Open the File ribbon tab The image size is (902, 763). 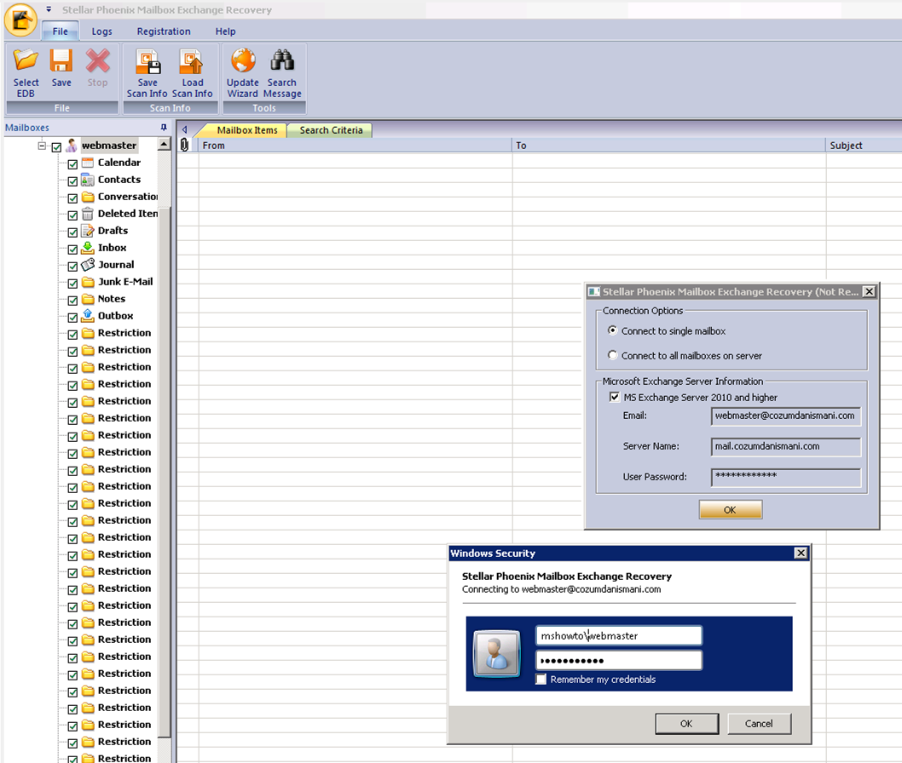60,32
